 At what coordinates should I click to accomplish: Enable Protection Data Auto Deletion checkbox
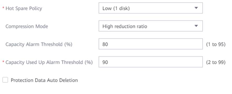[x=5, y=80]
